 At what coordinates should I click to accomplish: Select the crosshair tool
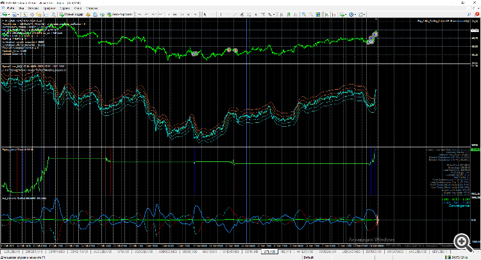[212, 14]
